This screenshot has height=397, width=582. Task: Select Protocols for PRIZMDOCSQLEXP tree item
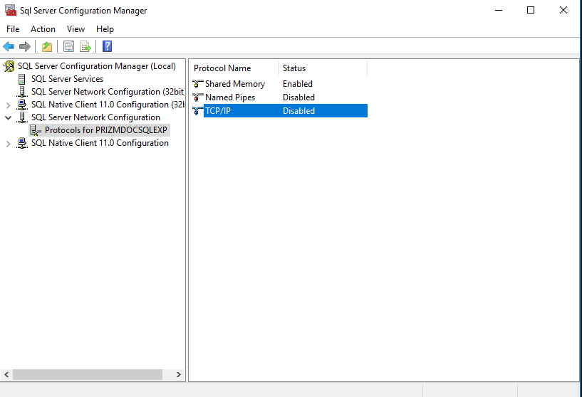point(106,130)
